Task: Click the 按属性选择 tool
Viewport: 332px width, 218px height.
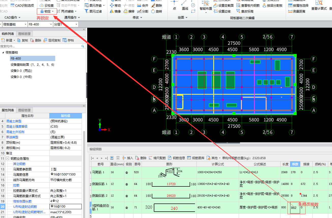Action: (299, 5)
